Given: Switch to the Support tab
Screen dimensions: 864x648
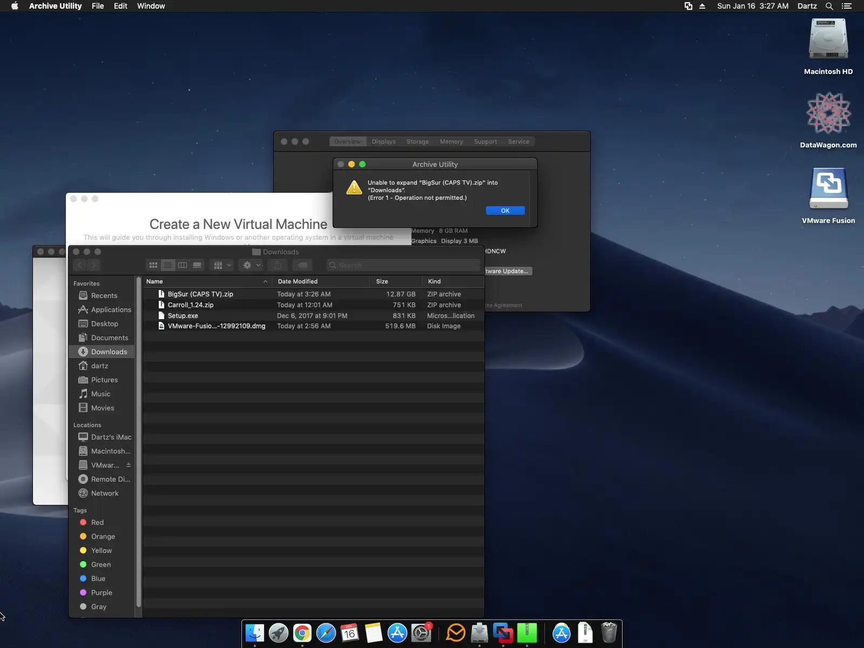Looking at the screenshot, I should click(x=485, y=141).
